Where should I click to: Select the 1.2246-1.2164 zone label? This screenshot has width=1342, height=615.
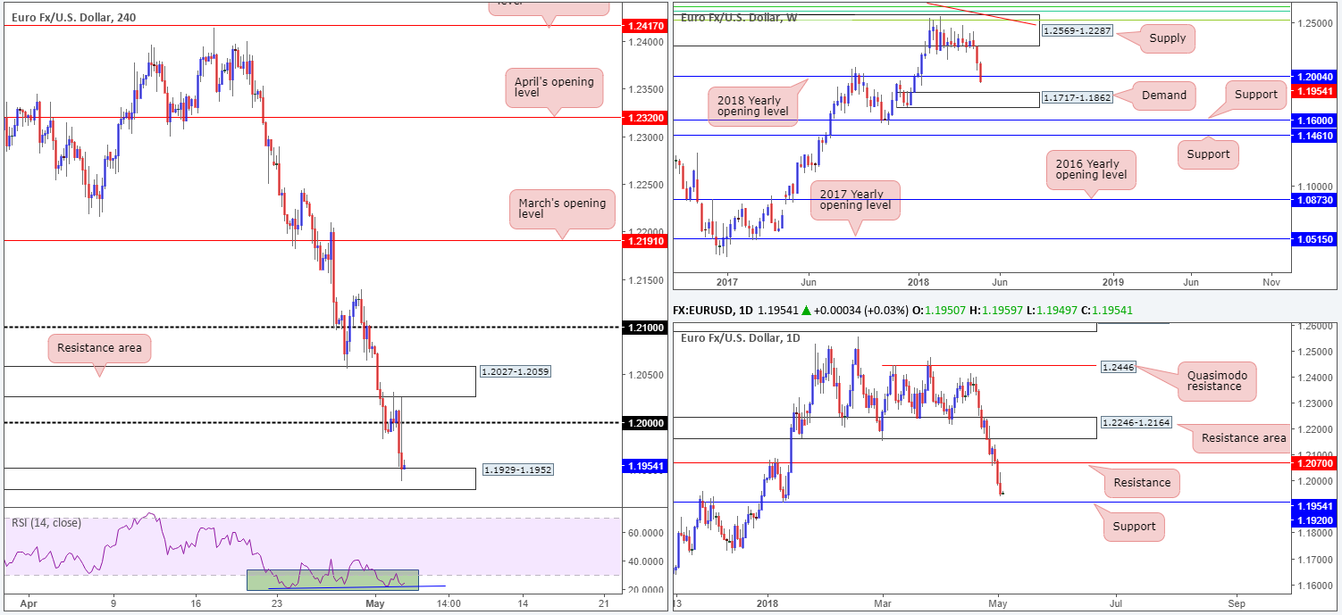pos(1137,422)
